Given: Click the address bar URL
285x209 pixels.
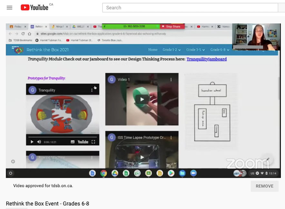Looking at the screenshot, I should point(103,34).
